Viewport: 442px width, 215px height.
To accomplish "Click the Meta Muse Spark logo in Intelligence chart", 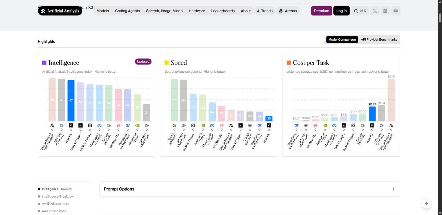I will [99, 125].
